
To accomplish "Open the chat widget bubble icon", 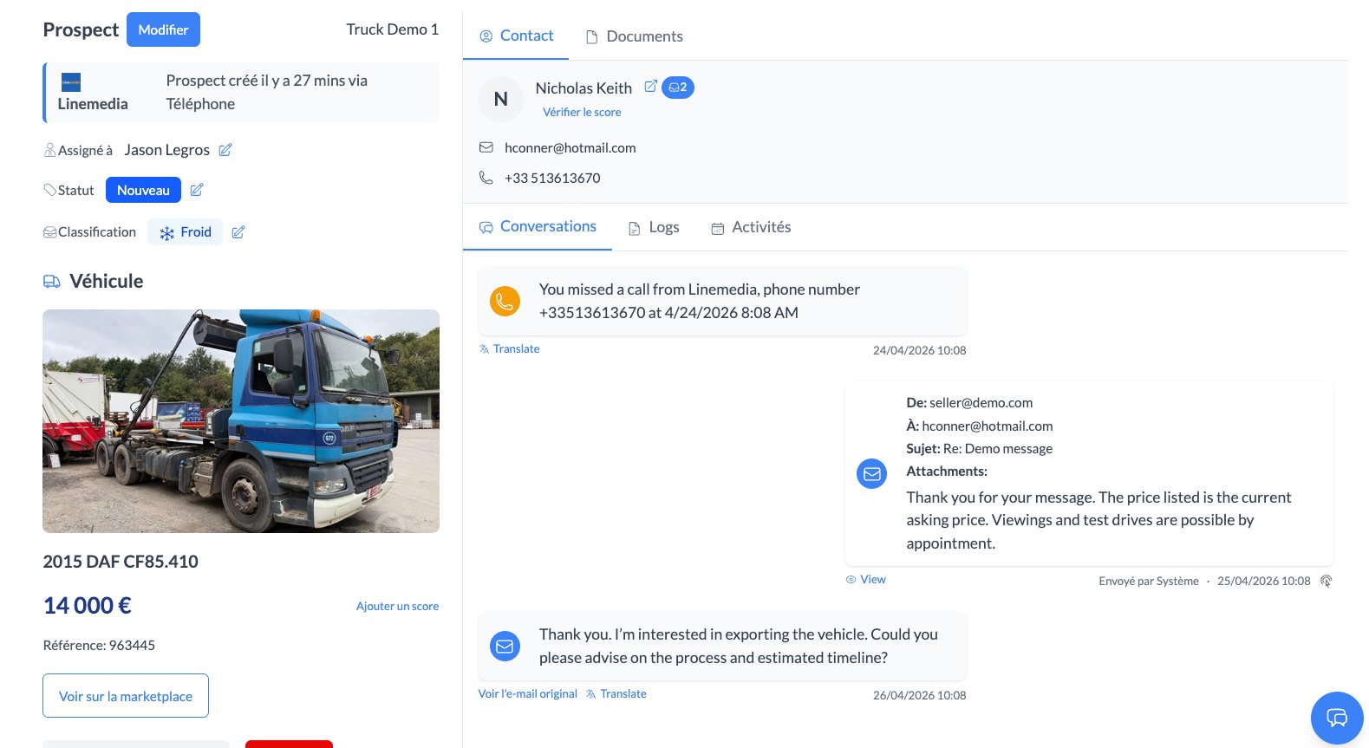I will [x=1336, y=718].
